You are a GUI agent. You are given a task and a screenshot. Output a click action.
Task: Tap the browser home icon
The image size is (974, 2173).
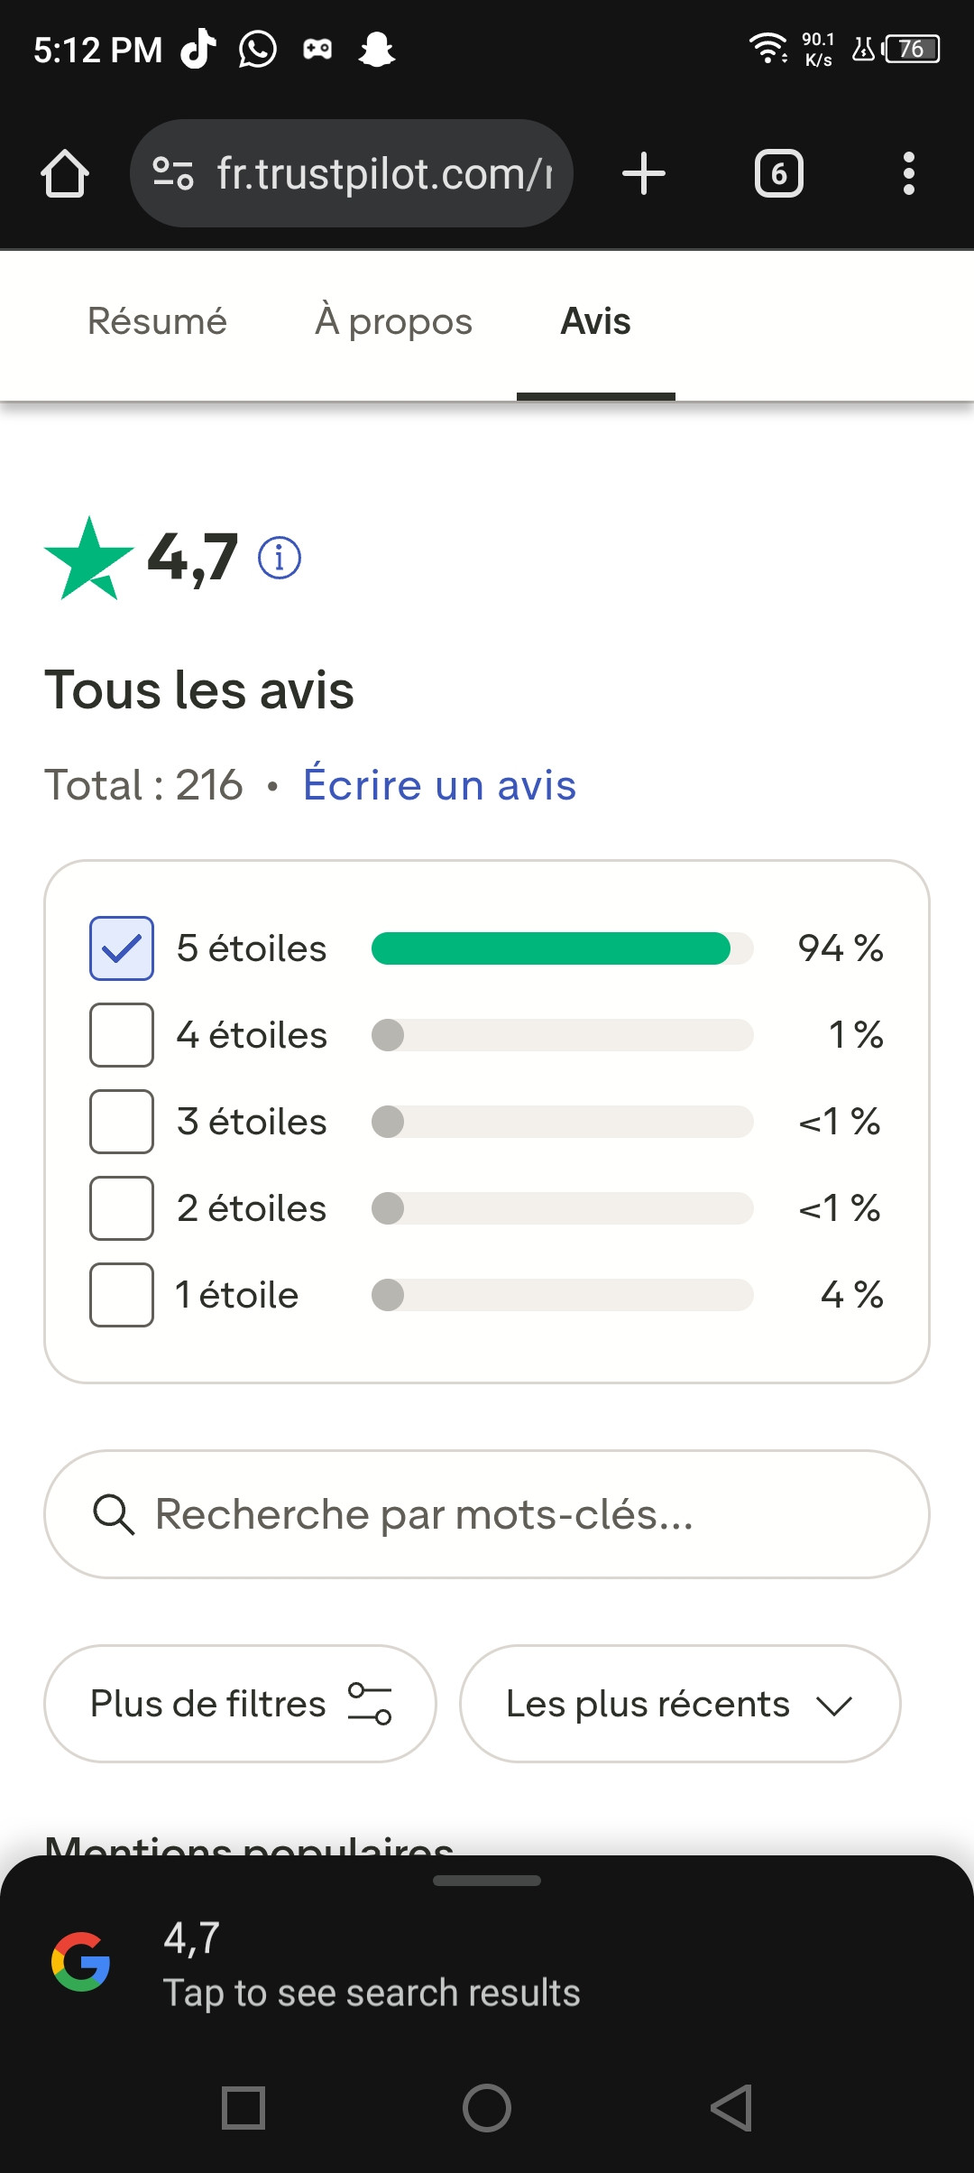click(65, 173)
